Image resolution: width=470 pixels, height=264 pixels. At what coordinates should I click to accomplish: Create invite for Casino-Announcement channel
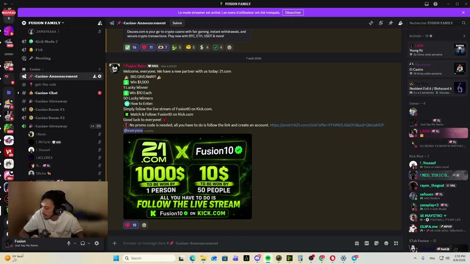[x=94, y=76]
